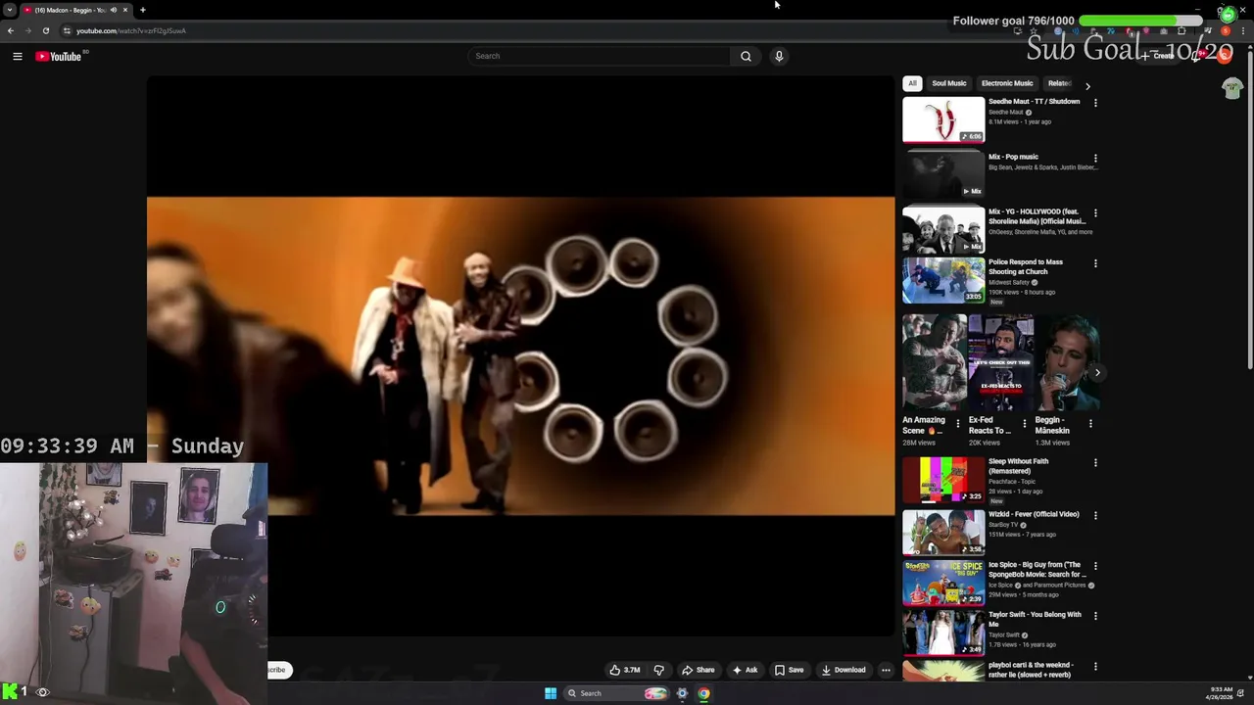
Task: Click inside the YouTube search field
Action: (x=599, y=56)
